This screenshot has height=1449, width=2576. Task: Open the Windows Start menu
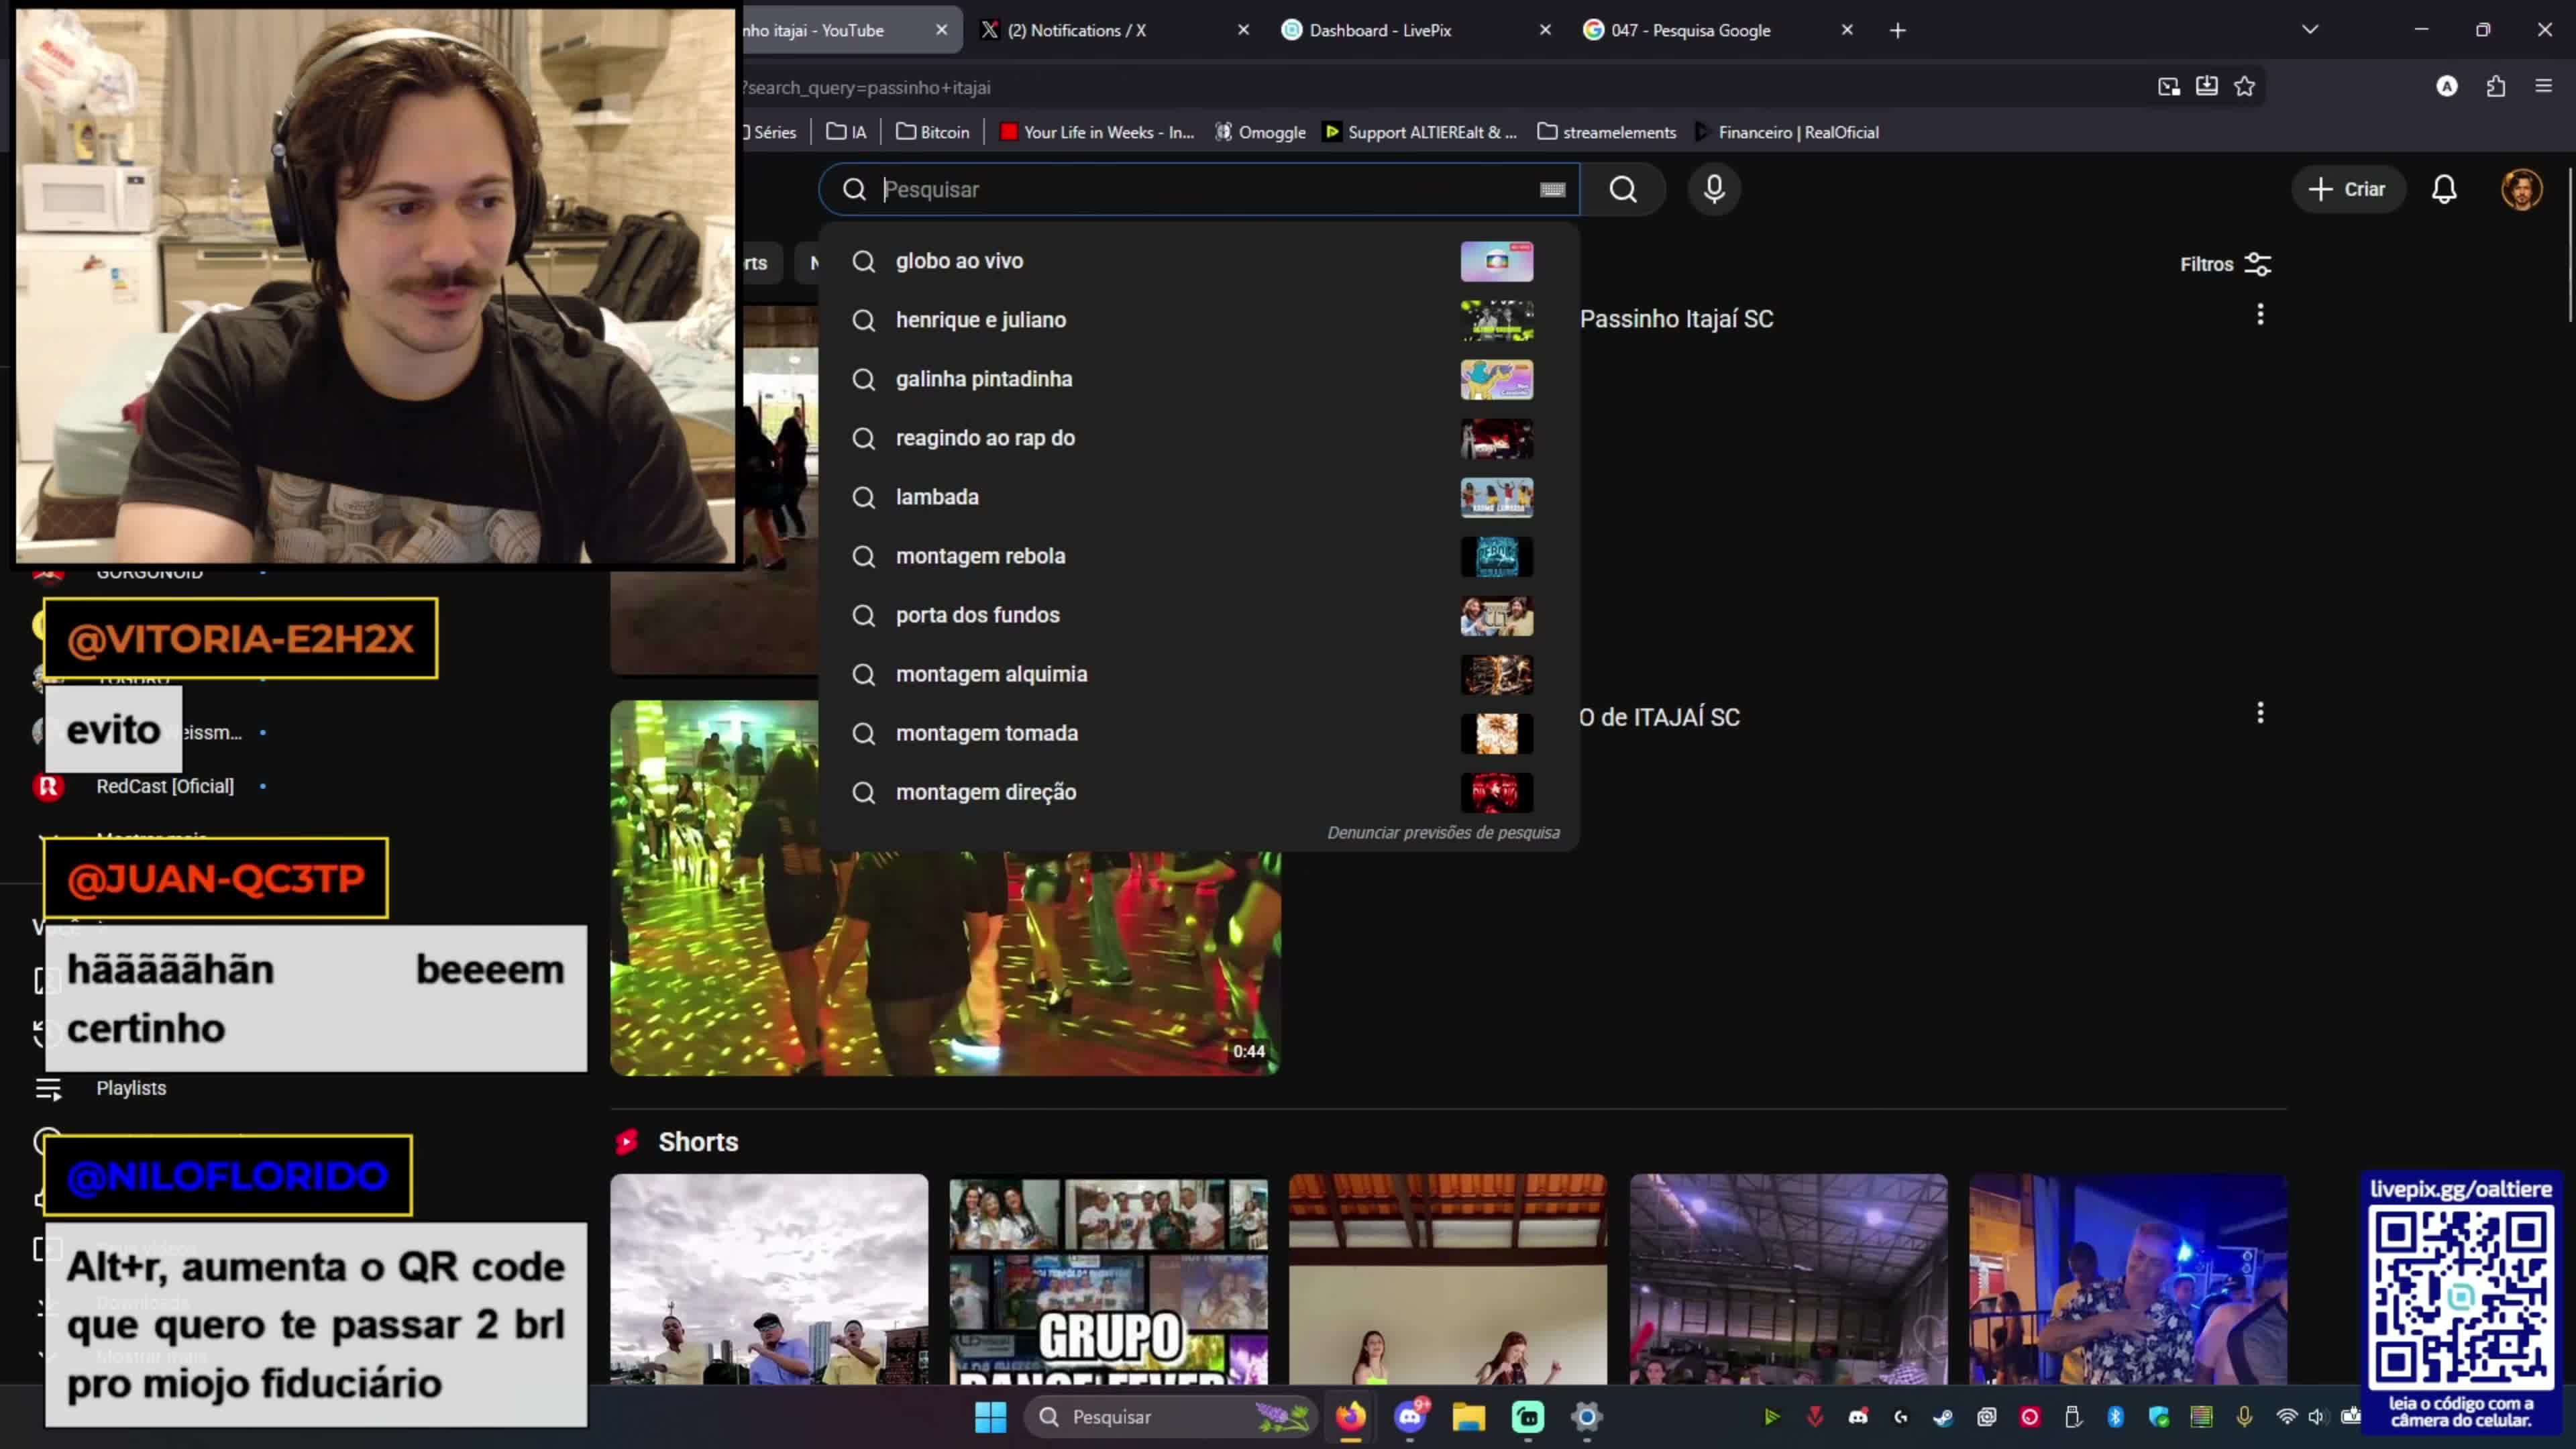point(990,1417)
